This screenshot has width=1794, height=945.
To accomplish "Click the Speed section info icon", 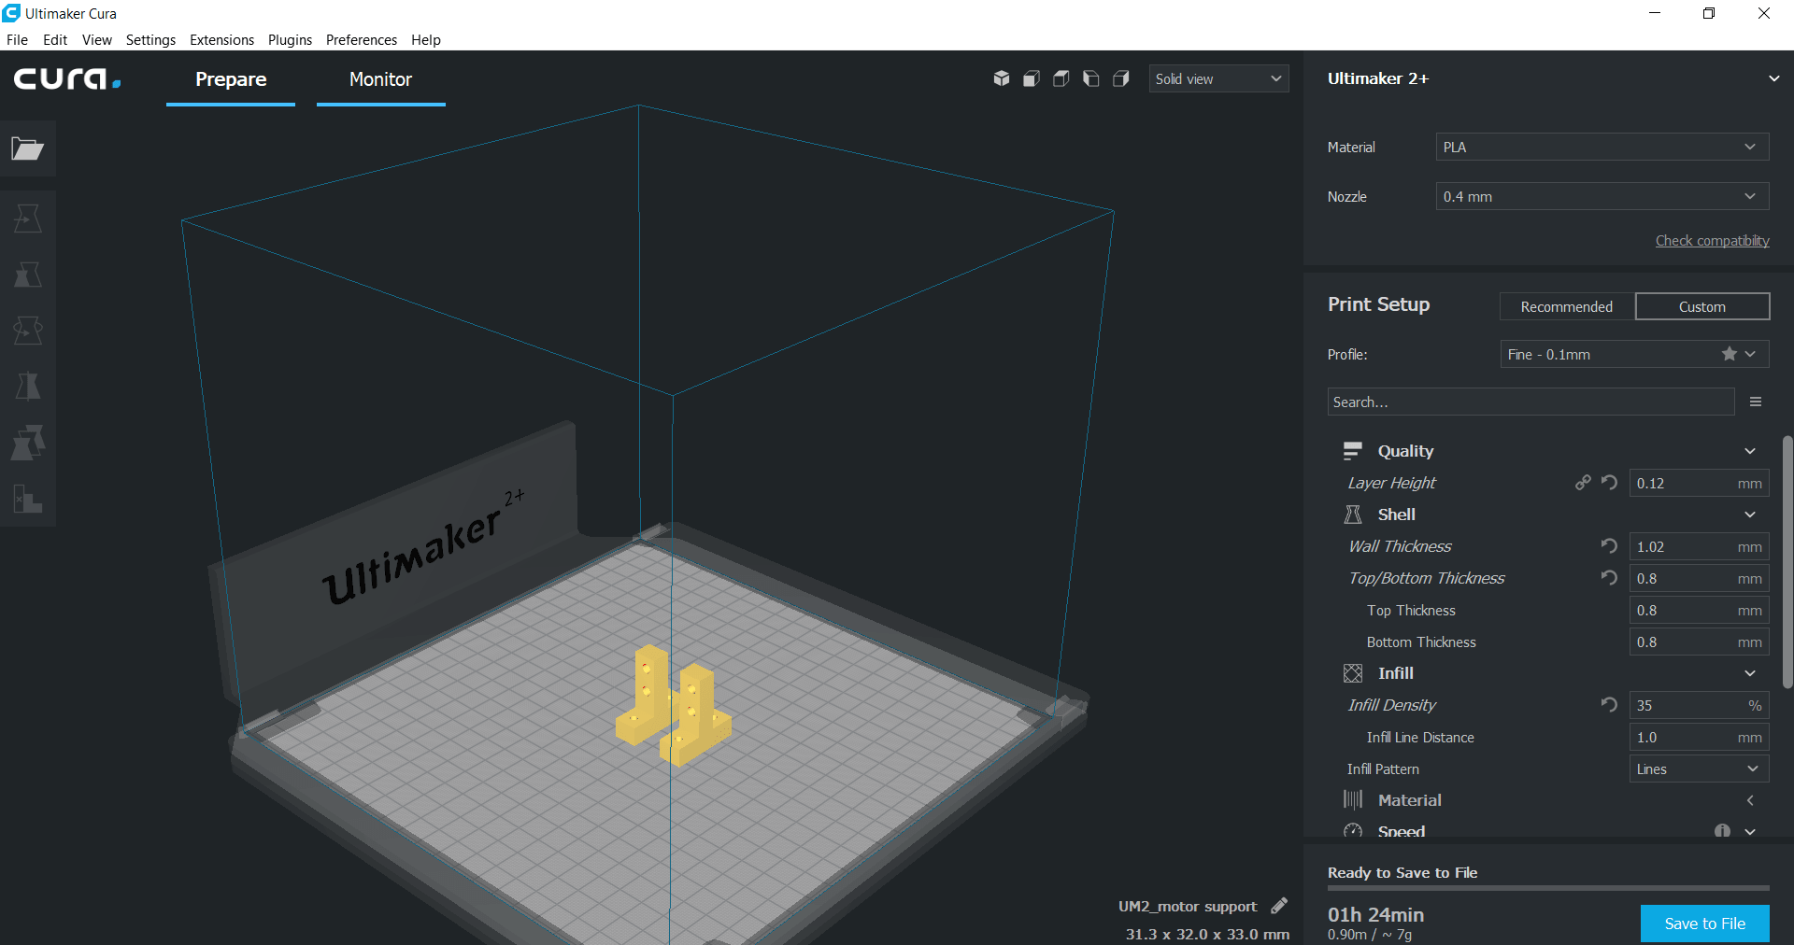I will click(x=1722, y=831).
